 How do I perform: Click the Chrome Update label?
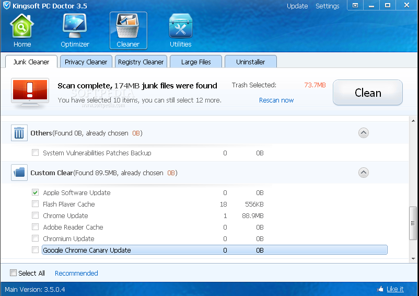(65, 215)
